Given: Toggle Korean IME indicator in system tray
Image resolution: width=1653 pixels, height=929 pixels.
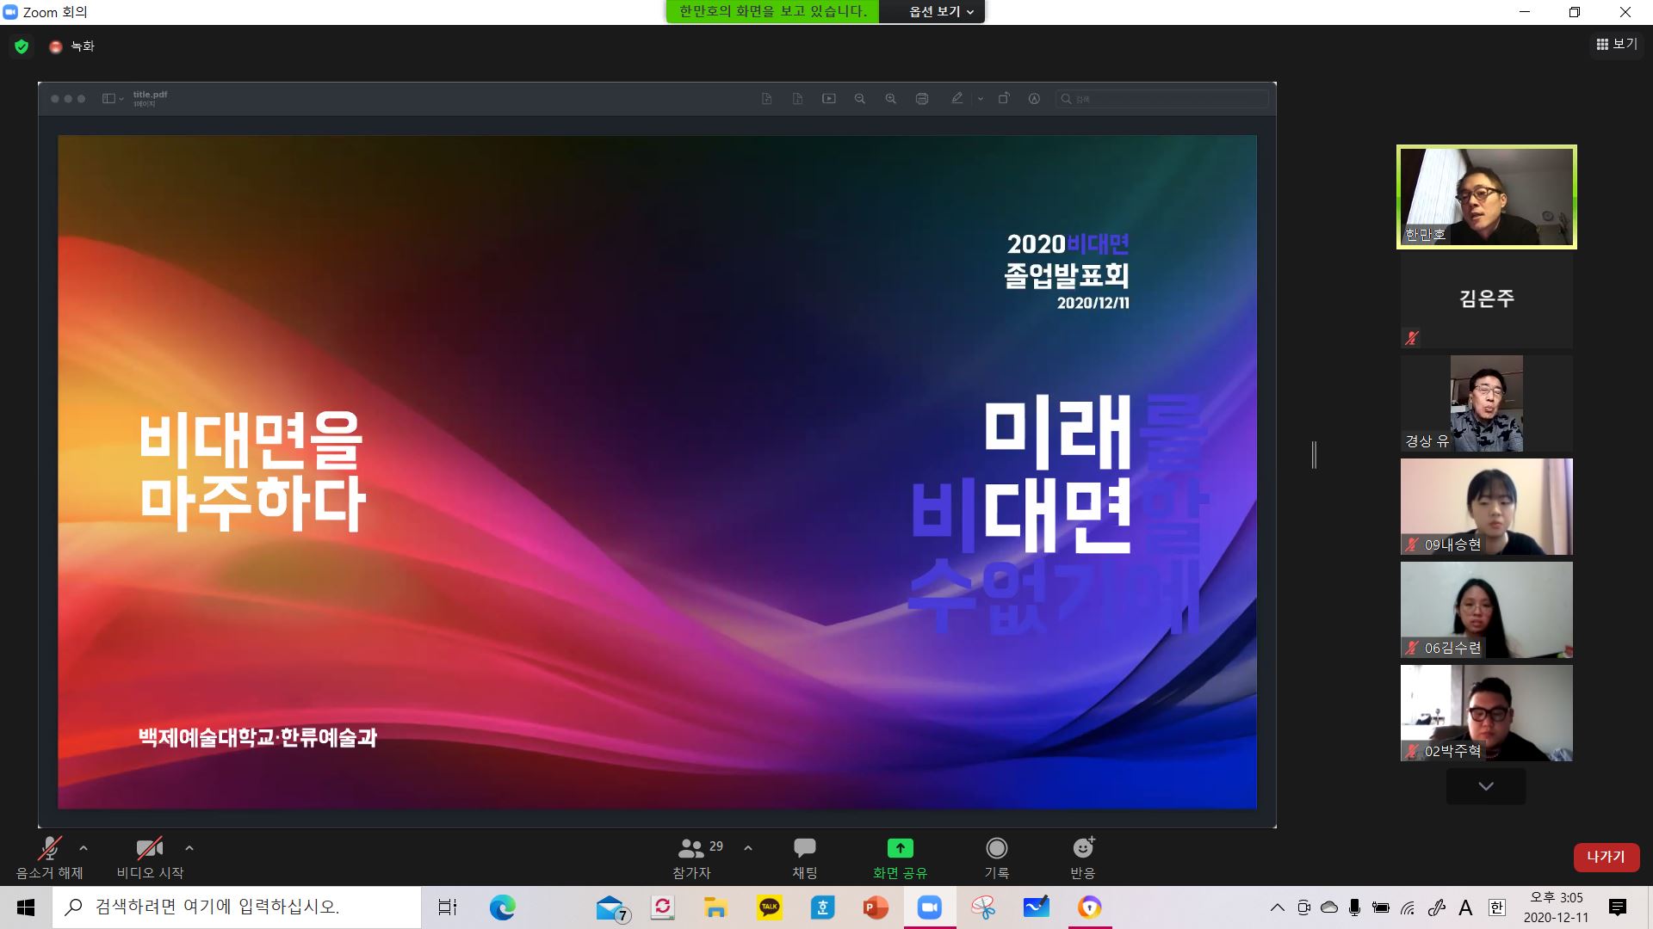Looking at the screenshot, I should pos(1496,907).
